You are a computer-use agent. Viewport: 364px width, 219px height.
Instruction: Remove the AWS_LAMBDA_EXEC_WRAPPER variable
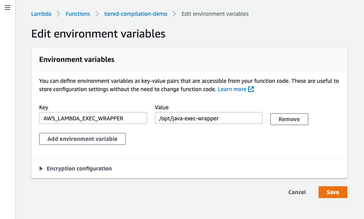click(x=289, y=119)
